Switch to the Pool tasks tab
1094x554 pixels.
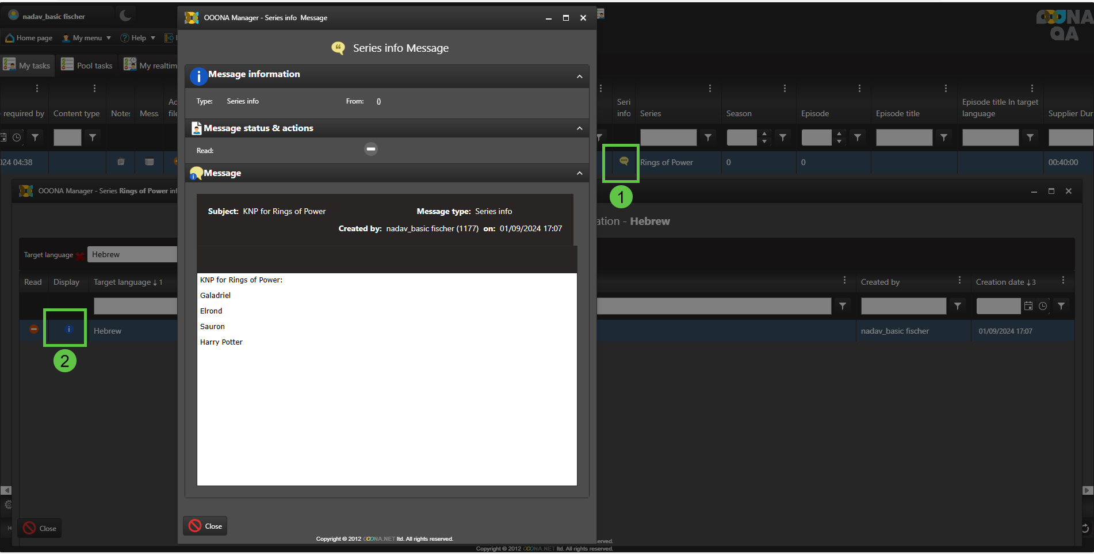(88, 65)
